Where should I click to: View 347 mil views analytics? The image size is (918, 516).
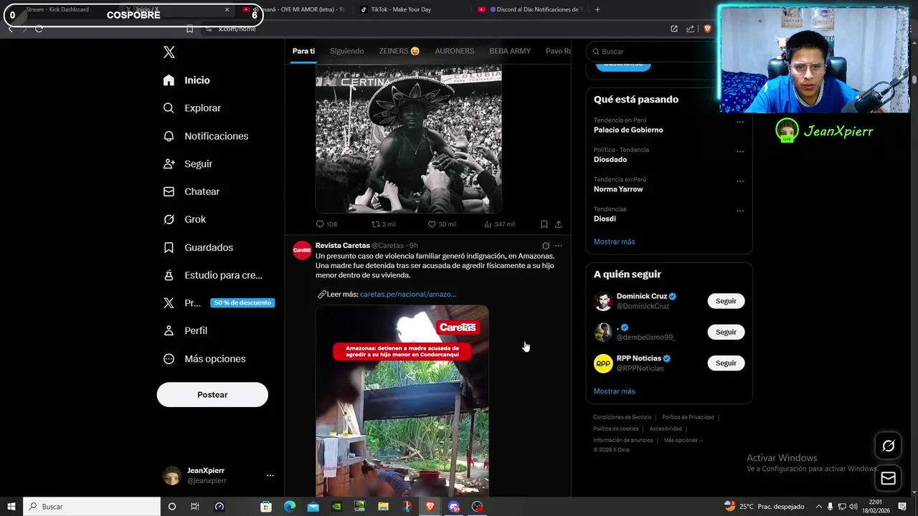pos(499,224)
